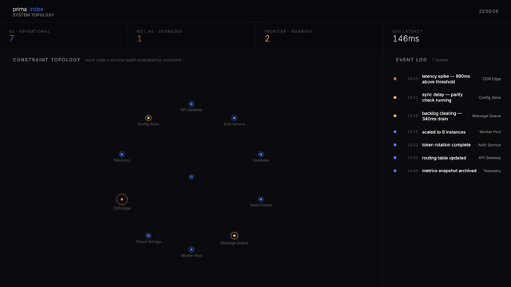The height and width of the screenshot is (287, 511).
Task: Click yellow dot of backlog clearing event
Action: (x=395, y=116)
